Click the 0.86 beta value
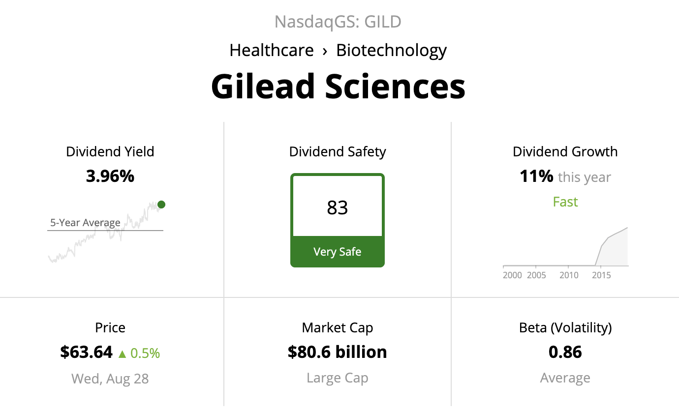The image size is (679, 410). 565,352
